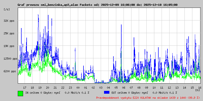Viewport: 203px width, 101px height.
Task: Click the '17' hour label on x-axis
Action: point(25,88)
